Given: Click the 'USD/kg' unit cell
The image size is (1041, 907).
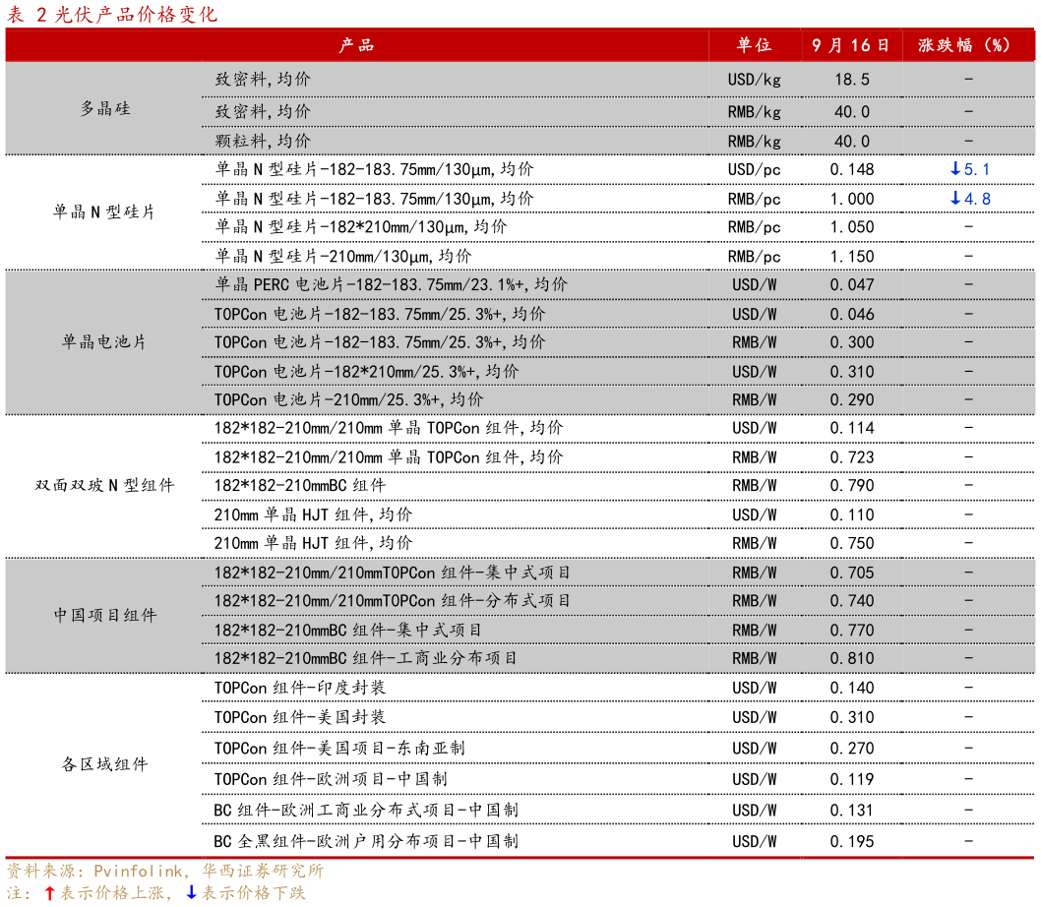Looking at the screenshot, I should [755, 80].
